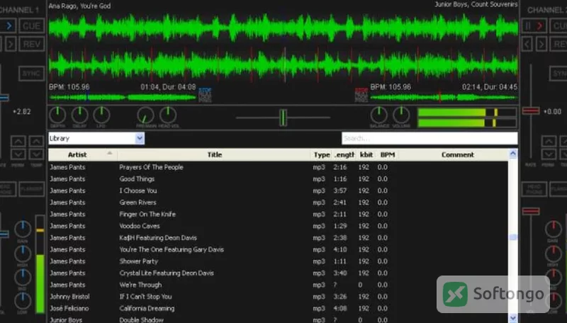The height and width of the screenshot is (323, 567).
Task: Select the track "Shower Party"
Action: tap(278, 261)
